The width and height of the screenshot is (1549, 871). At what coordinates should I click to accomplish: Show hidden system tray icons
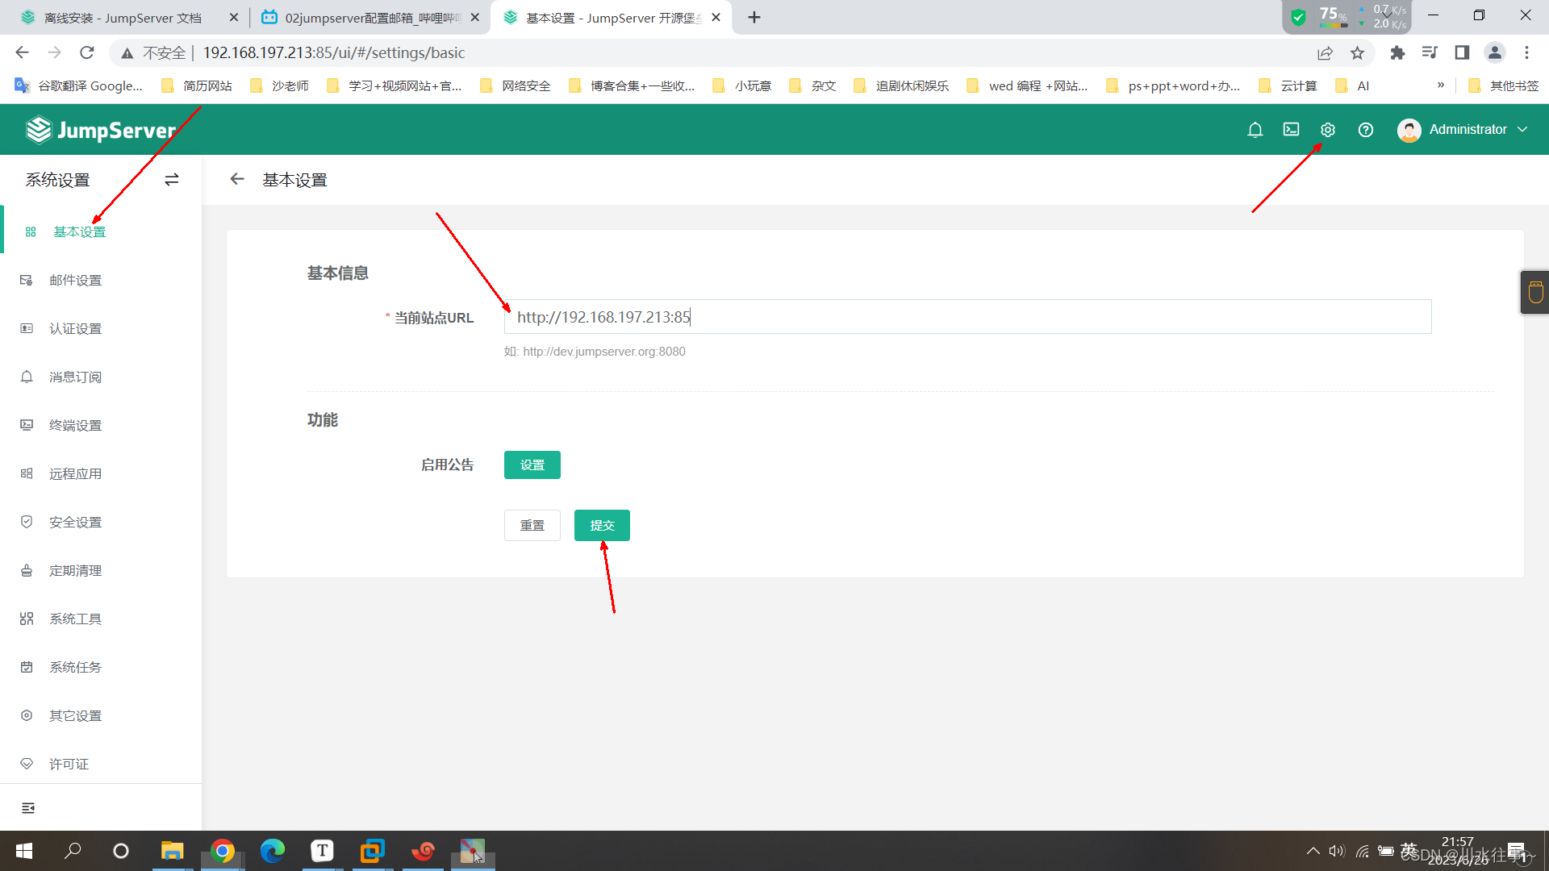click(x=1313, y=851)
